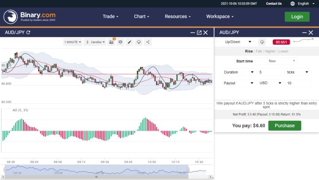The width and height of the screenshot is (319, 180).
Task: Click the navigator range preview chart
Action: point(97,170)
